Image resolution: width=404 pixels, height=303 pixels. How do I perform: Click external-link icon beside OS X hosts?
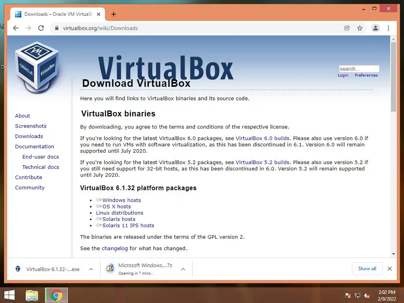[99, 206]
